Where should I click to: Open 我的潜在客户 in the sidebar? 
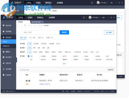[8, 46]
